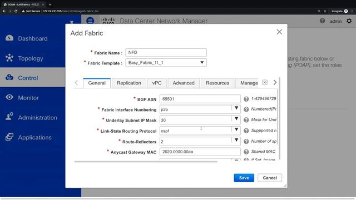Show help for Fabric Interface Numbering
This screenshot has height=200, width=356.
(246, 109)
